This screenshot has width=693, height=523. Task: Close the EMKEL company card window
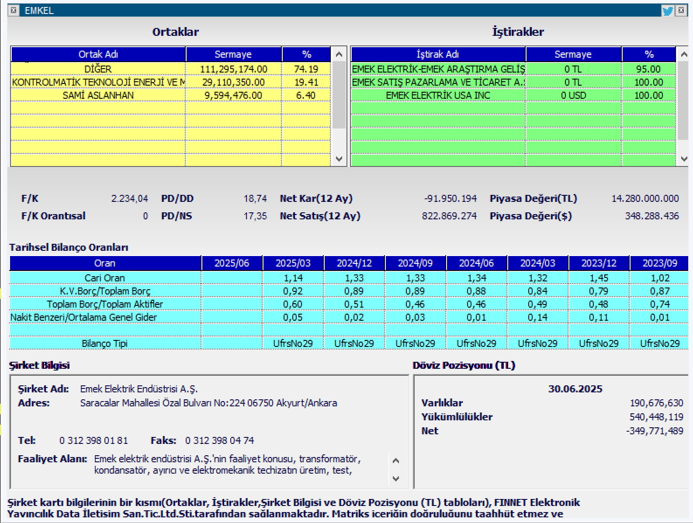[681, 10]
